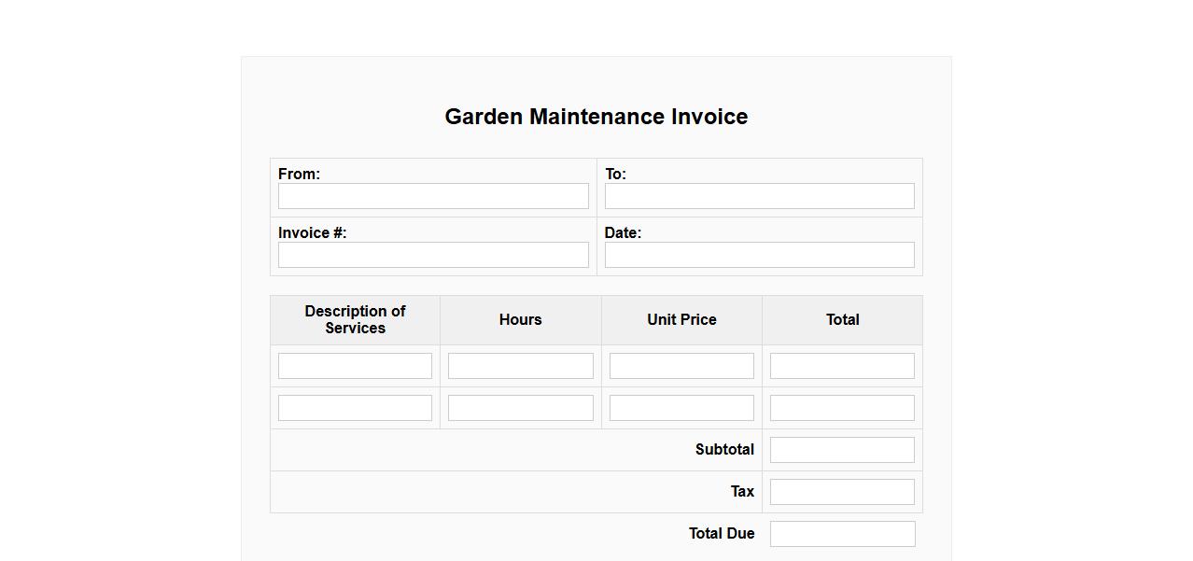This screenshot has height=561, width=1193.
Task: Select second row Total input
Action: [842, 408]
